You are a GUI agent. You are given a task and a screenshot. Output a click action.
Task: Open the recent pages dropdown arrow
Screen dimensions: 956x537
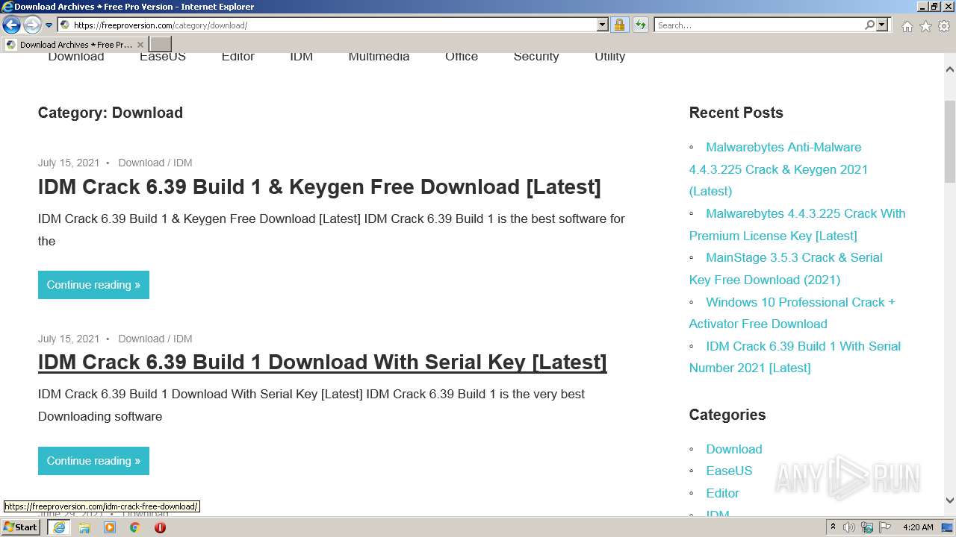(x=49, y=25)
